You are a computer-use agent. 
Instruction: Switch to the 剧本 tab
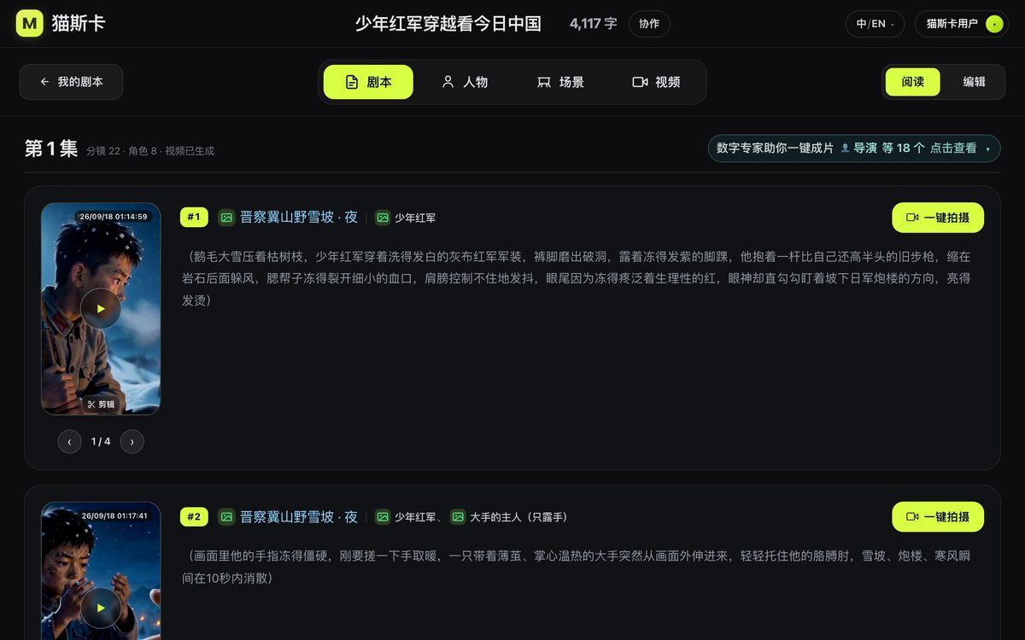(x=368, y=82)
